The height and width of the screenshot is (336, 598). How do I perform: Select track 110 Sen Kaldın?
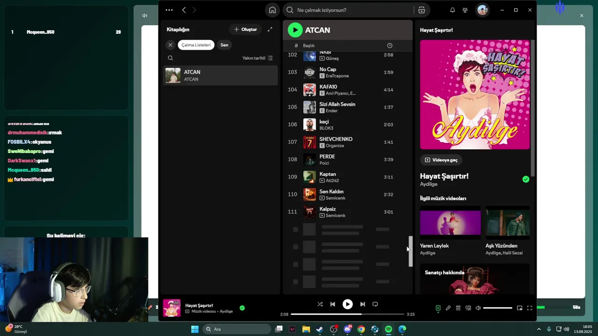[347, 194]
